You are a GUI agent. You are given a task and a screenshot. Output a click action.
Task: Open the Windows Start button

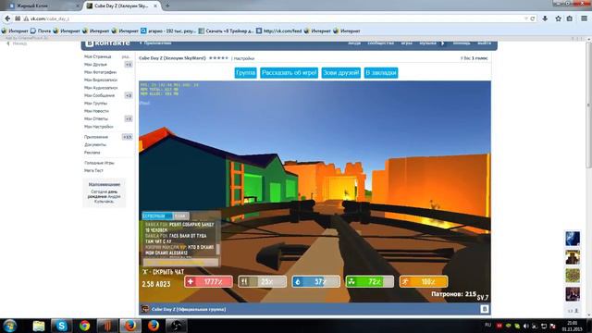point(10,326)
